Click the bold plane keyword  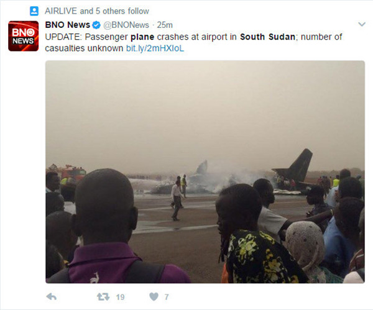click(x=142, y=37)
